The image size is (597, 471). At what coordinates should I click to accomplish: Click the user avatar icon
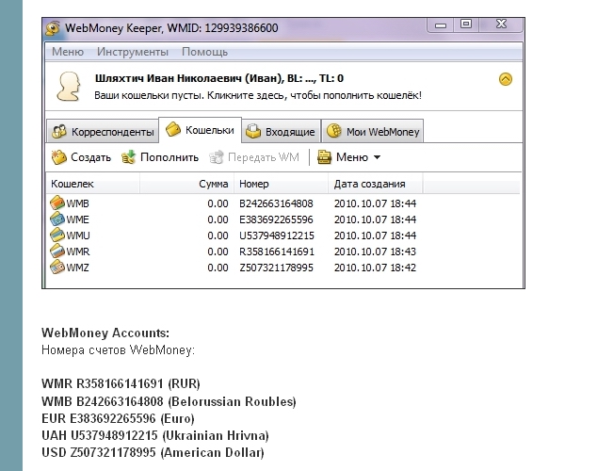pos(69,88)
